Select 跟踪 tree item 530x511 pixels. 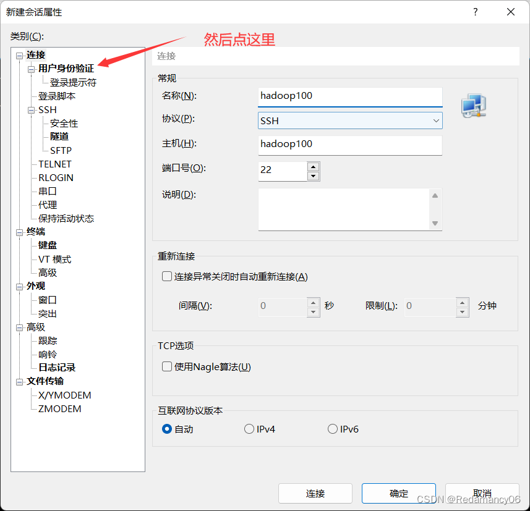[x=48, y=341]
